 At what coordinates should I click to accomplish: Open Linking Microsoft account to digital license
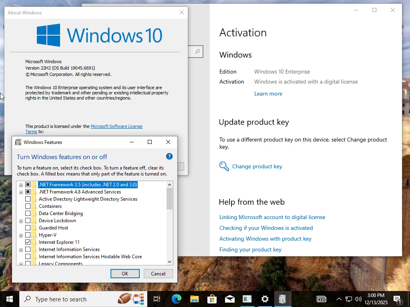pos(272,217)
